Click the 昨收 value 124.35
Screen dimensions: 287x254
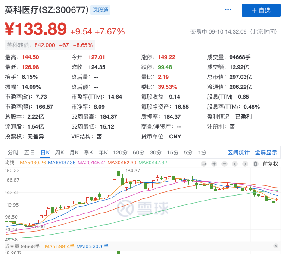click(97, 67)
